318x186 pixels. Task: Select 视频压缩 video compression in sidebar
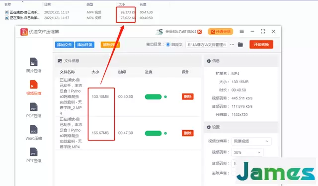coord(34,88)
